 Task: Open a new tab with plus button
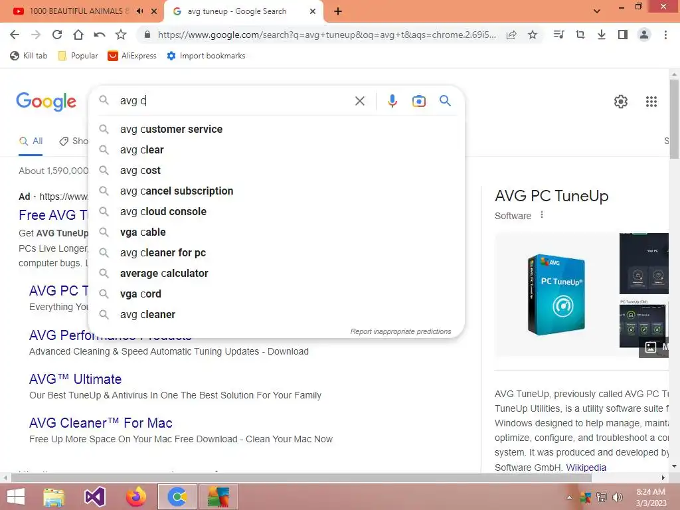[338, 11]
